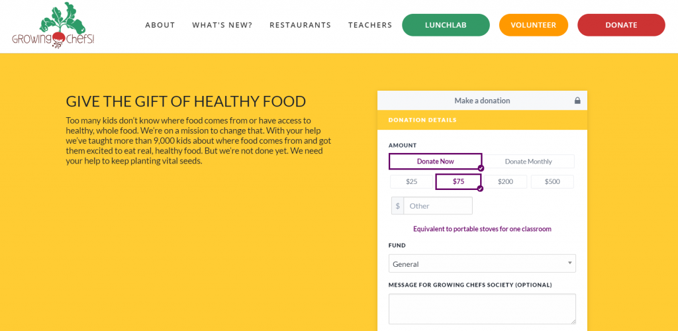Click the message for Growing Chefs textarea
Viewport: 678px width, 331px height.
pos(482,308)
